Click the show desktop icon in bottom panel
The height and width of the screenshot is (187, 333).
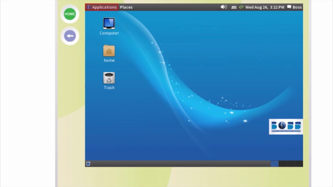tap(88, 164)
